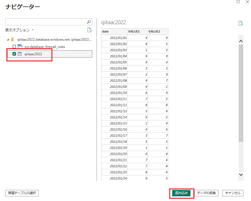Click the view icon for sys.database_firewall_rules
Screen dimensions: 251x201
click(20, 47)
